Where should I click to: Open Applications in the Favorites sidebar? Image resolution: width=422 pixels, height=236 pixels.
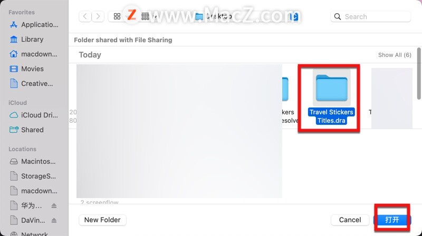(x=34, y=25)
